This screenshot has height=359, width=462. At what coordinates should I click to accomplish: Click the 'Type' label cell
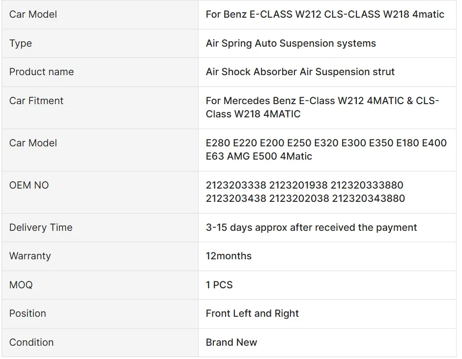tap(21, 43)
